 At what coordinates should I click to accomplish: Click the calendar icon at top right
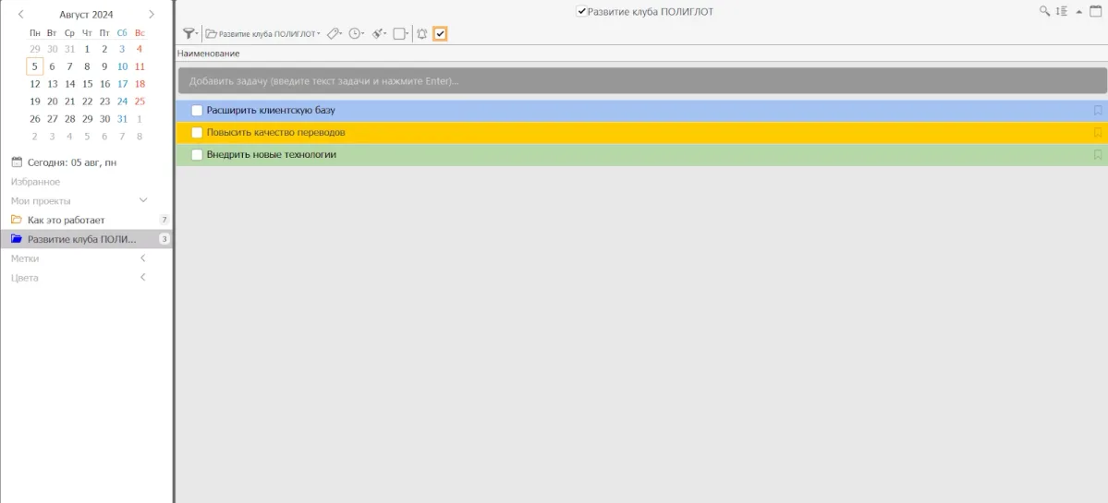[x=1094, y=11]
